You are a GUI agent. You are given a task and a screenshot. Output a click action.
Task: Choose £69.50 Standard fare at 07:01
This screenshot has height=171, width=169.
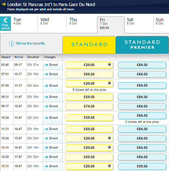coord(89,74)
